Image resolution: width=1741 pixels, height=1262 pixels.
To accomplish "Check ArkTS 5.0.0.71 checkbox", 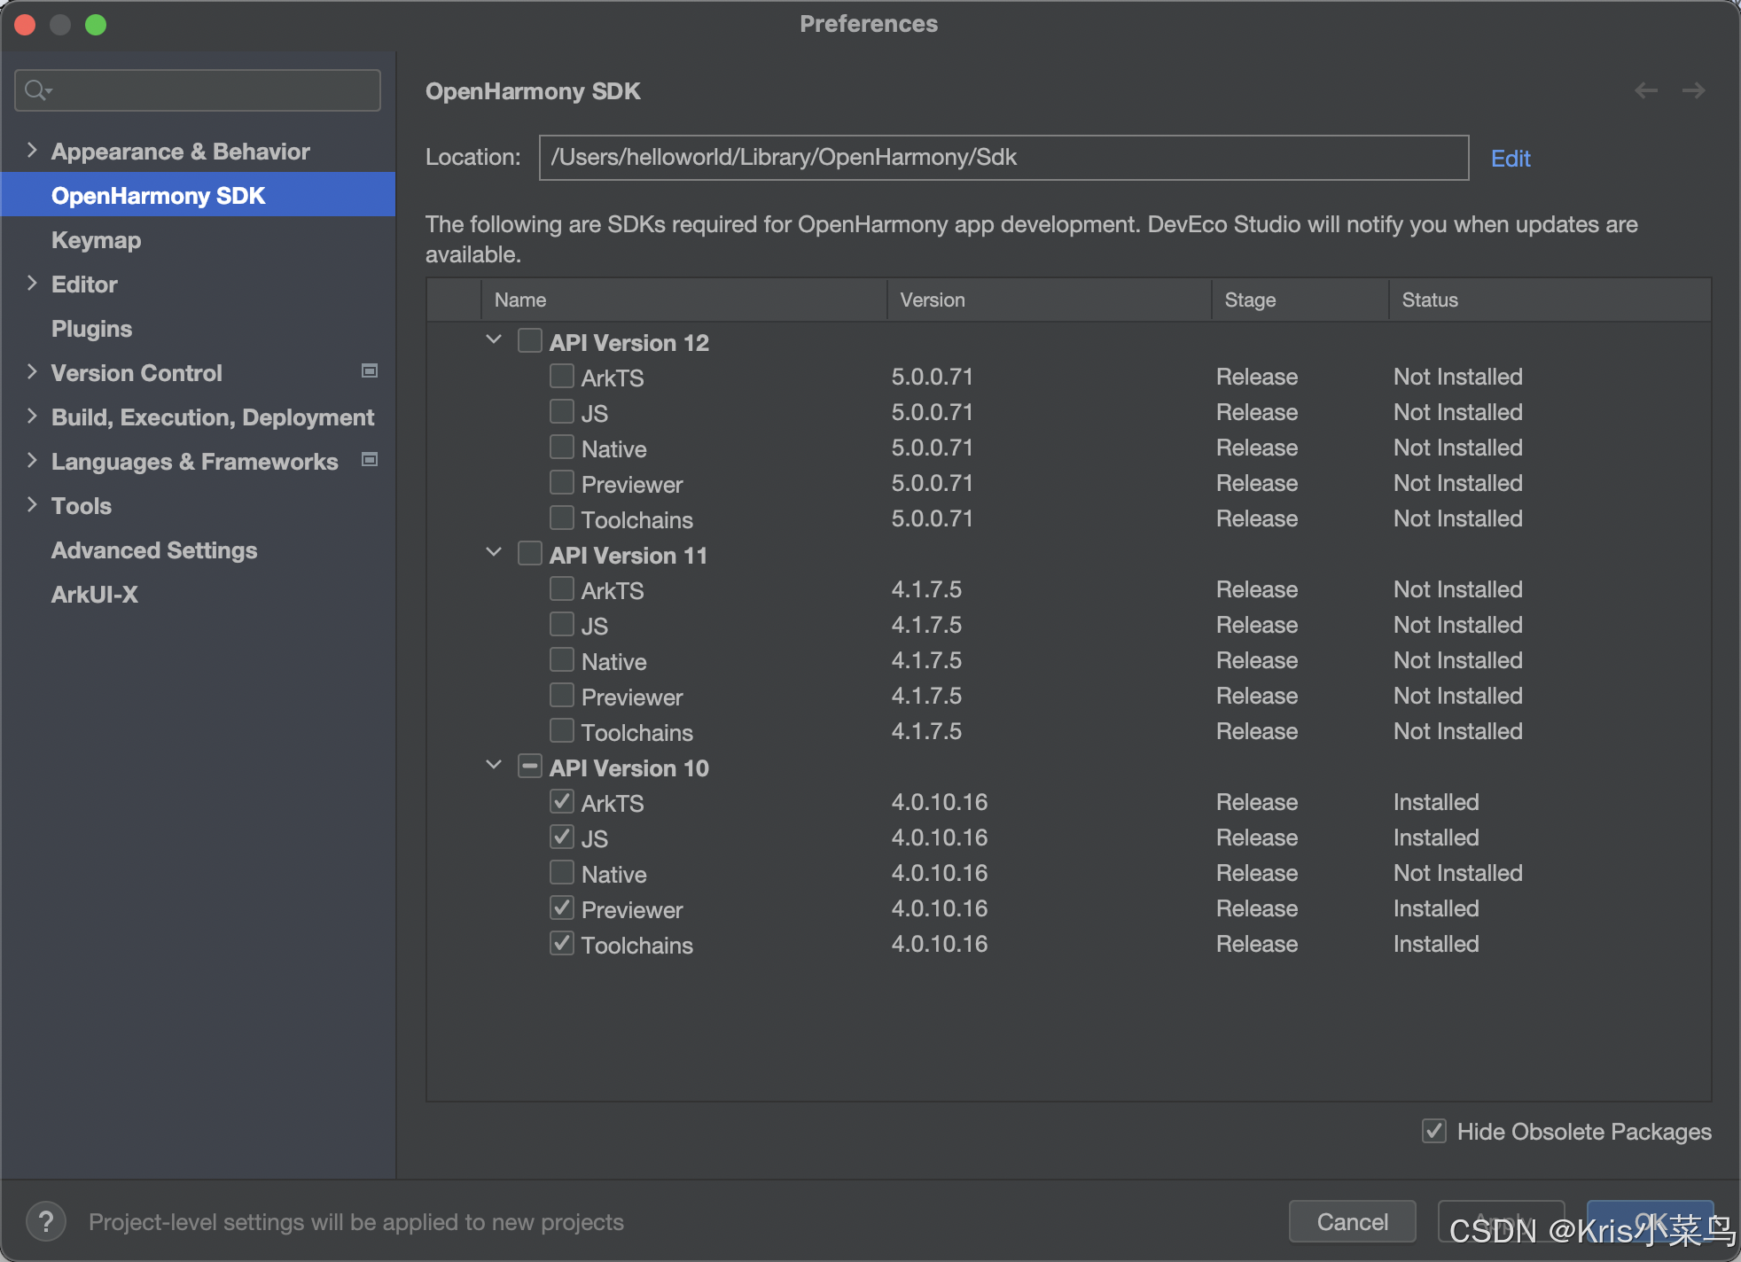I will [562, 377].
